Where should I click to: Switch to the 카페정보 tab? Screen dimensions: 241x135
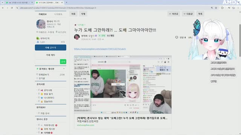pos(43,14)
